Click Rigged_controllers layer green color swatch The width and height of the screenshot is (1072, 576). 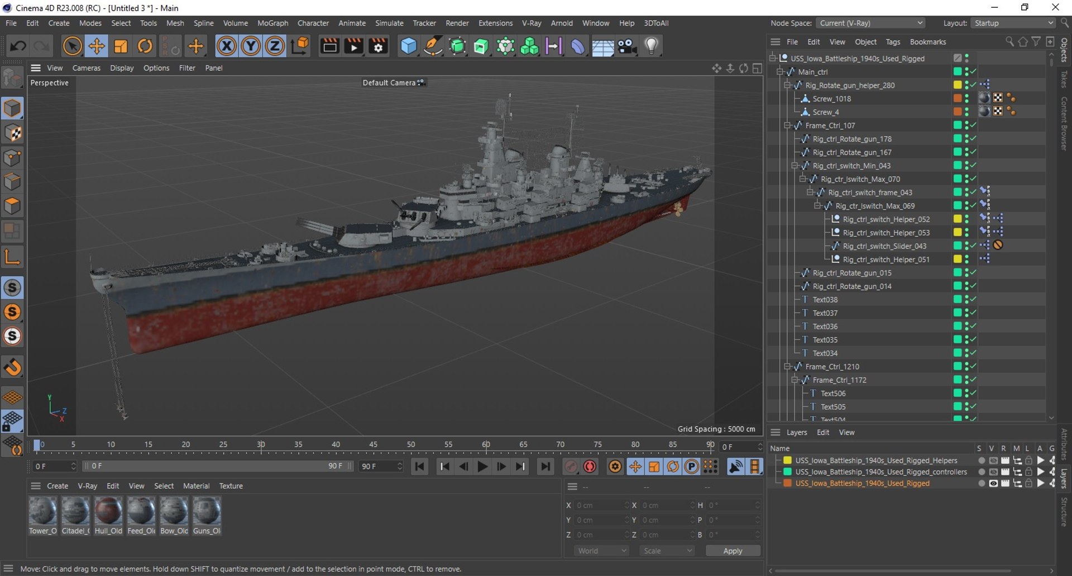[787, 472]
